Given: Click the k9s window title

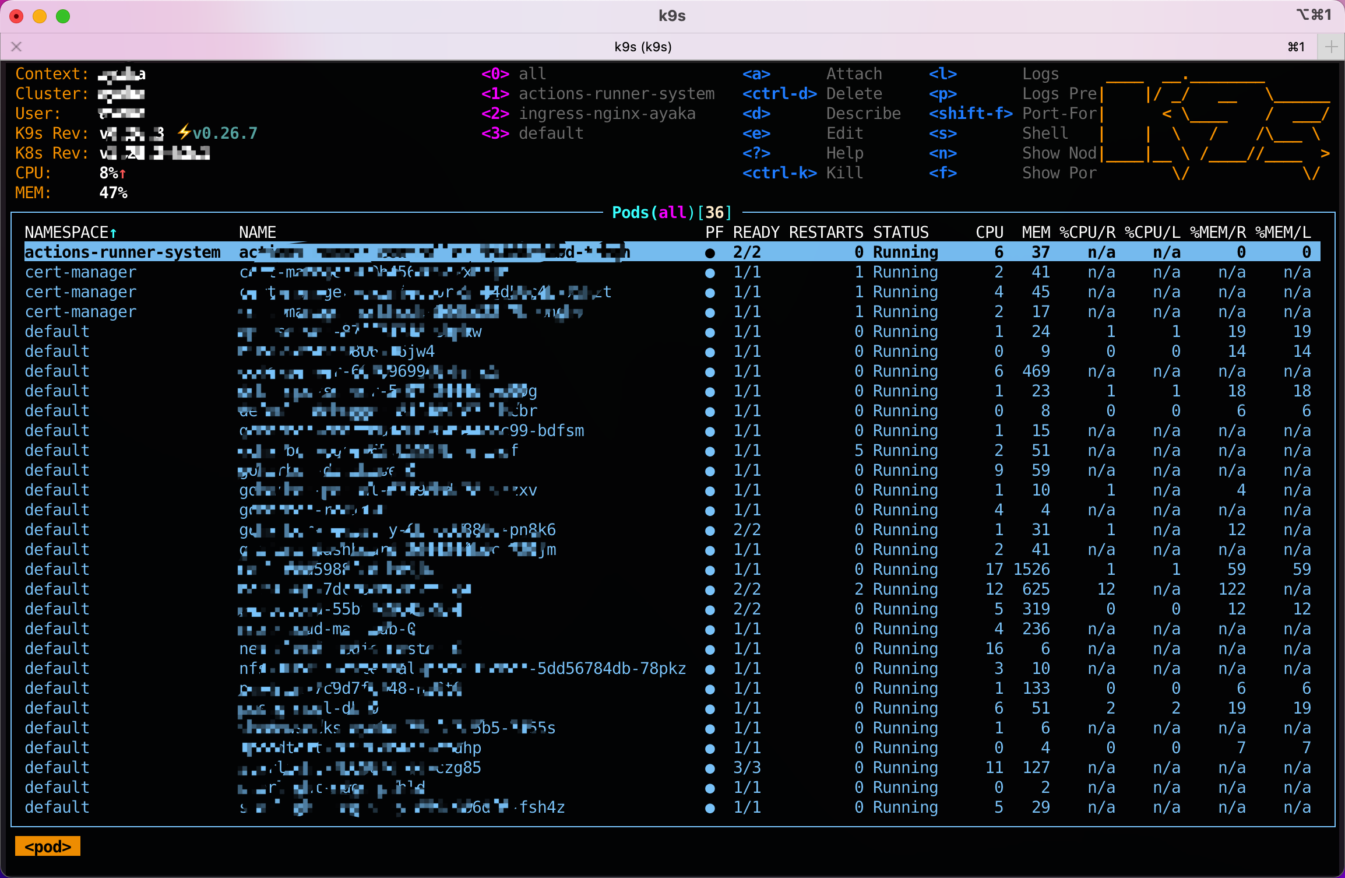Looking at the screenshot, I should [x=672, y=16].
